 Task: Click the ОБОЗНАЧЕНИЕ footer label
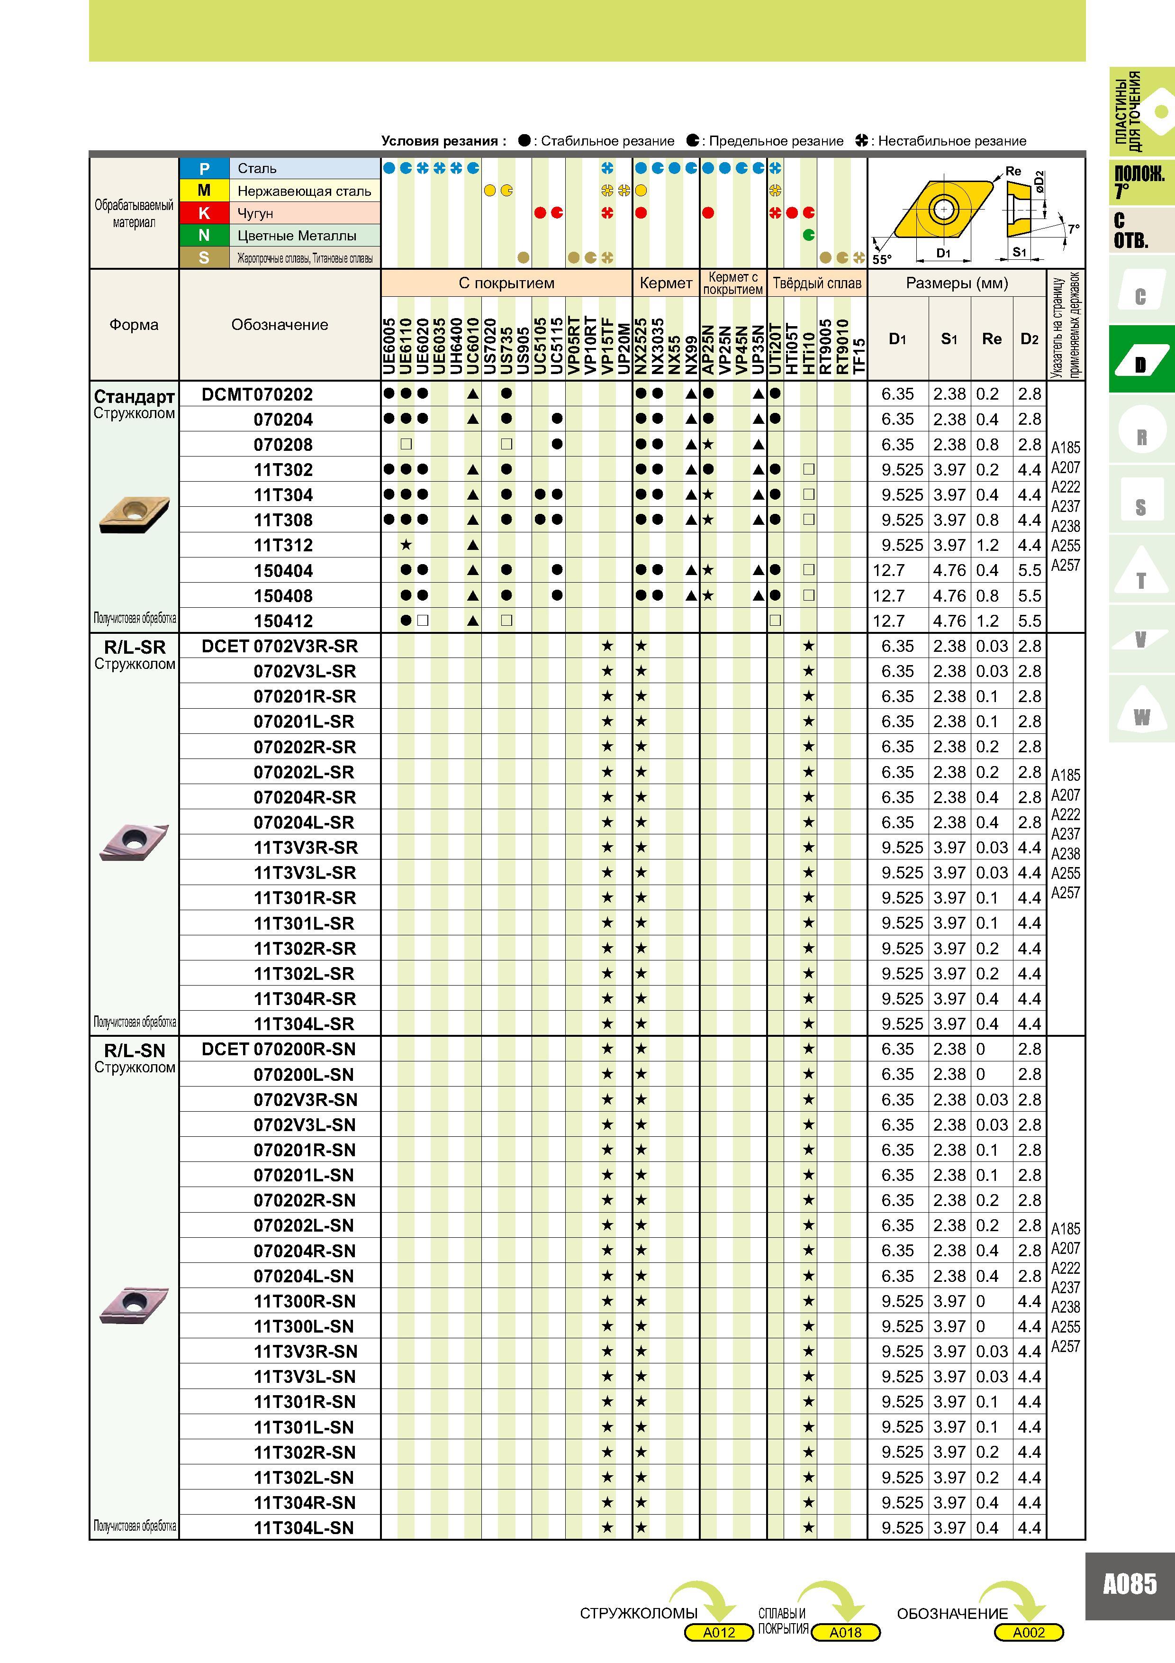[952, 1614]
